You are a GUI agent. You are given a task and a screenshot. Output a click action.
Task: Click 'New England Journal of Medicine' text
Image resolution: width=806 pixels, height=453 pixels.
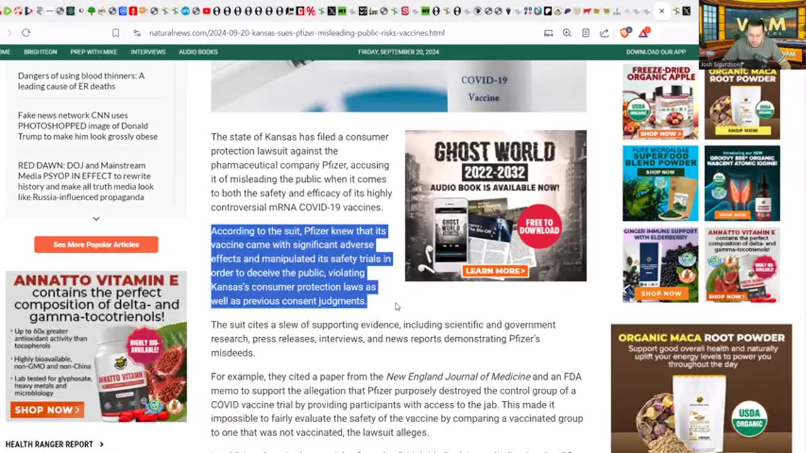click(x=458, y=376)
